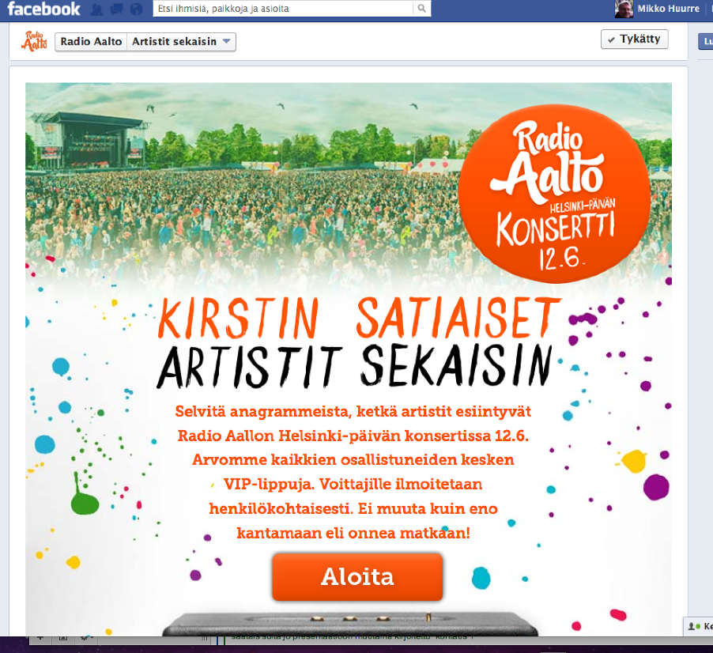This screenshot has width=713, height=653.
Task: Open the chat bar at bottom right
Action: [x=699, y=626]
